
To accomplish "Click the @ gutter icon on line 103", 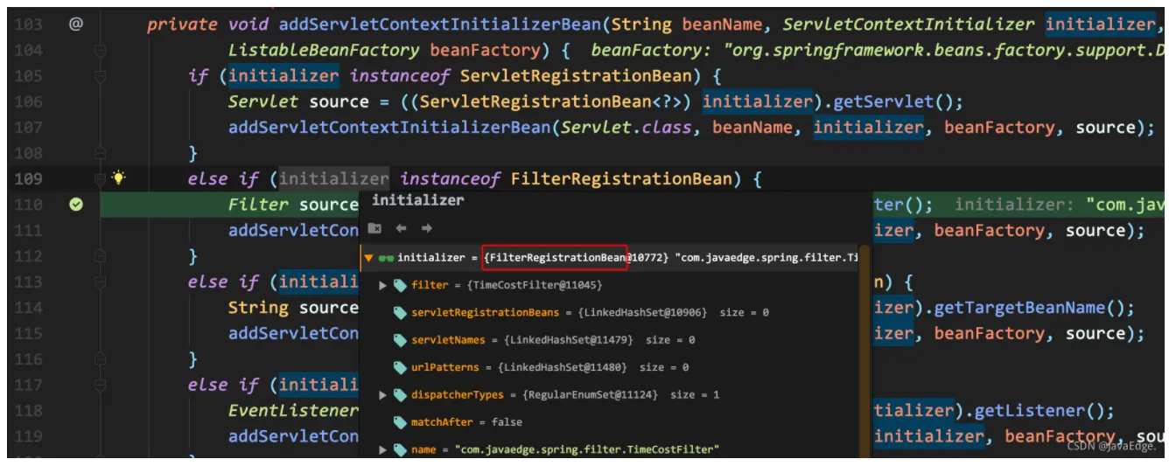I will tap(75, 24).
